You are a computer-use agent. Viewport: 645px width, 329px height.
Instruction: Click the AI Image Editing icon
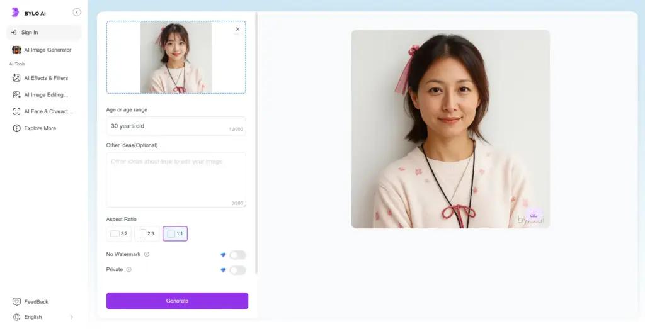coord(16,94)
